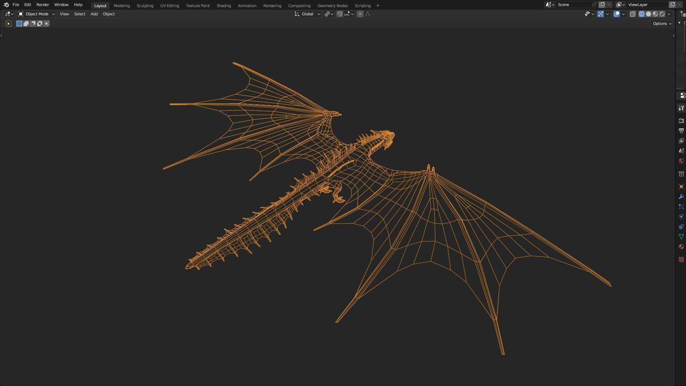Toggle viewport gizmos display

[x=601, y=14]
